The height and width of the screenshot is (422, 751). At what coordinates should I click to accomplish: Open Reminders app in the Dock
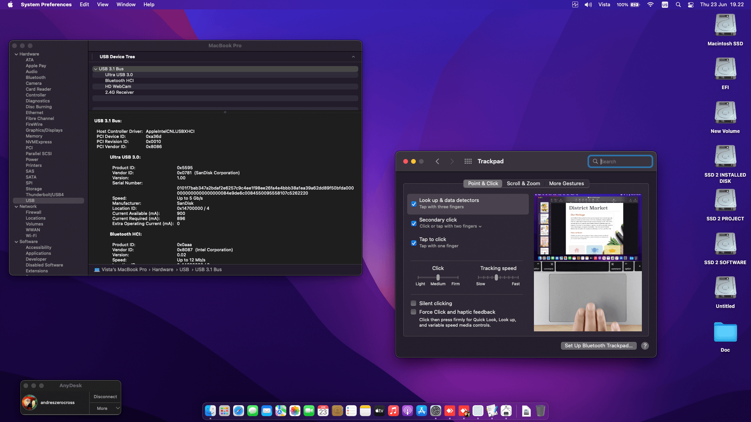pos(351,411)
